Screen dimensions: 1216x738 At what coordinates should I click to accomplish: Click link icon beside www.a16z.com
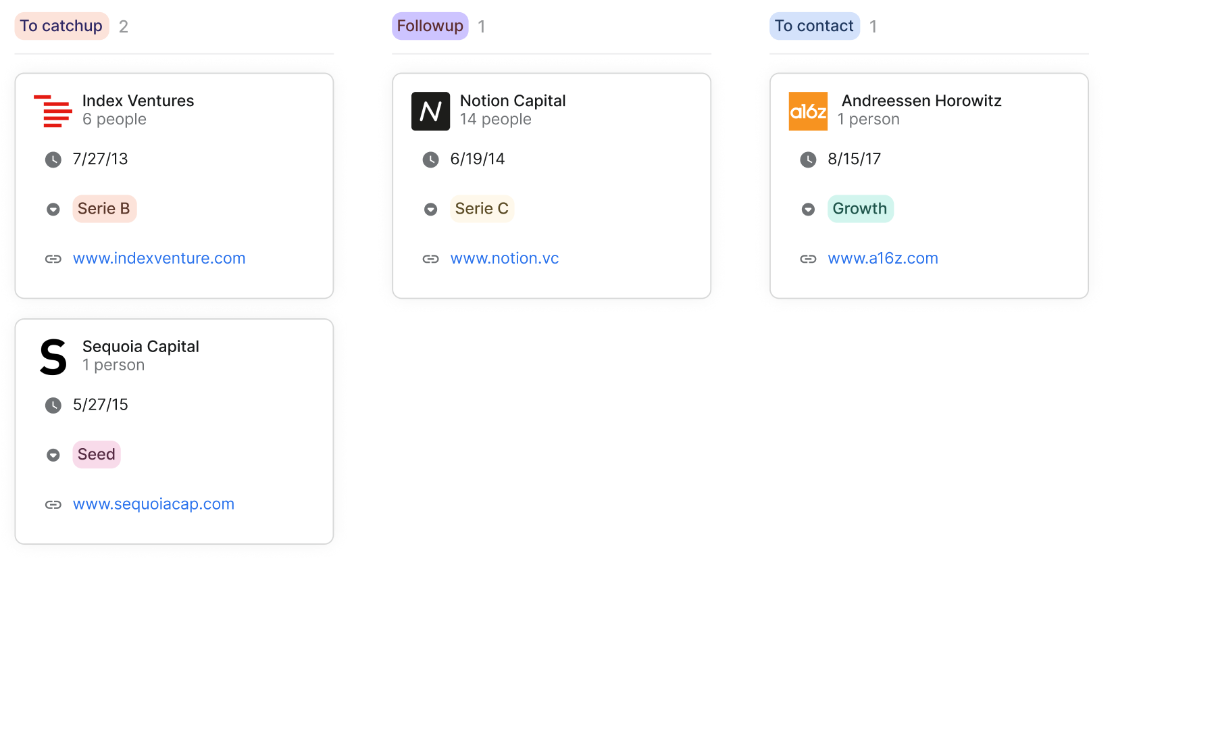tap(808, 259)
